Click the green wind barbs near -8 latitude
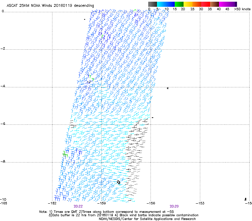The height and width of the screenshot is (221, 252). 65,154
